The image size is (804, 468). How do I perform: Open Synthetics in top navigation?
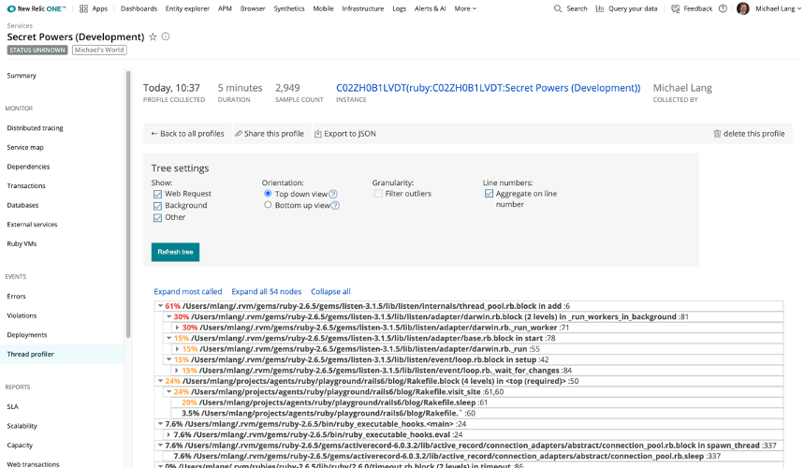pos(289,8)
